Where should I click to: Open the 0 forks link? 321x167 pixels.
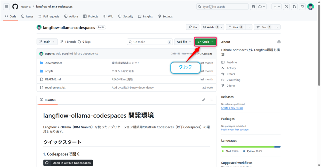[x=228, y=86]
